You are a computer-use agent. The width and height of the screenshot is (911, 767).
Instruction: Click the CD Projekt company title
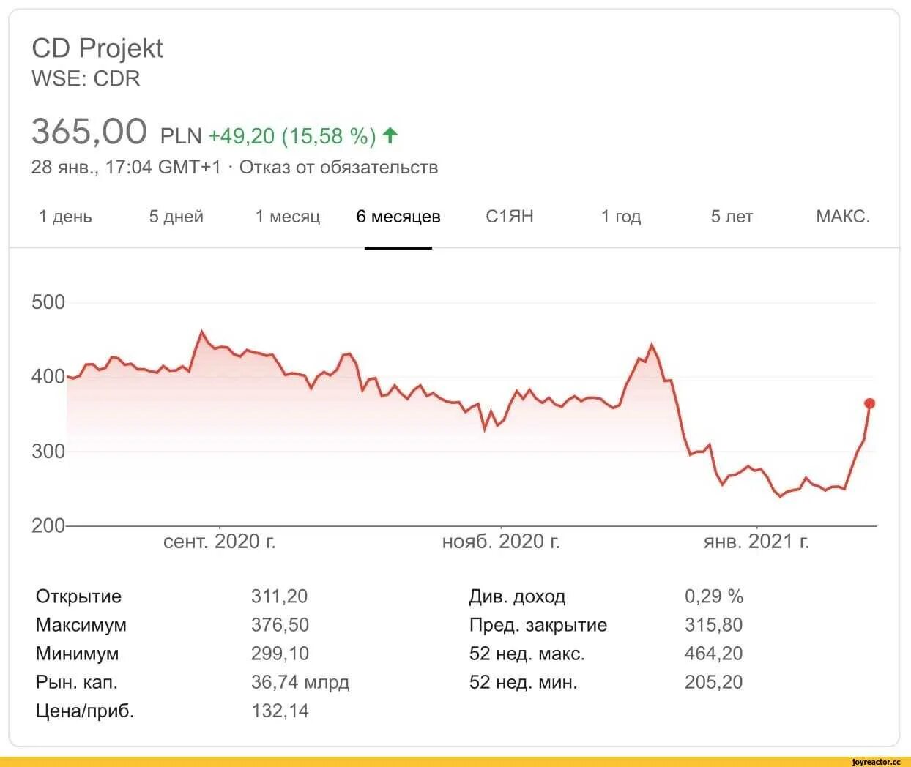click(97, 48)
